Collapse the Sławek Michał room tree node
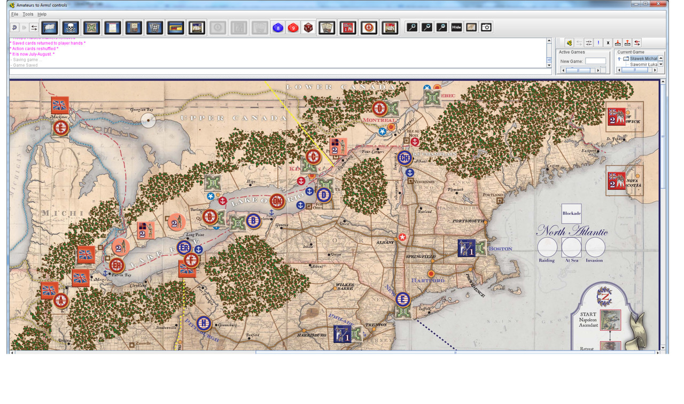 click(619, 59)
